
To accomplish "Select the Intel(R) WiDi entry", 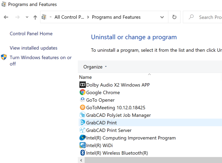I will (x=100, y=146).
